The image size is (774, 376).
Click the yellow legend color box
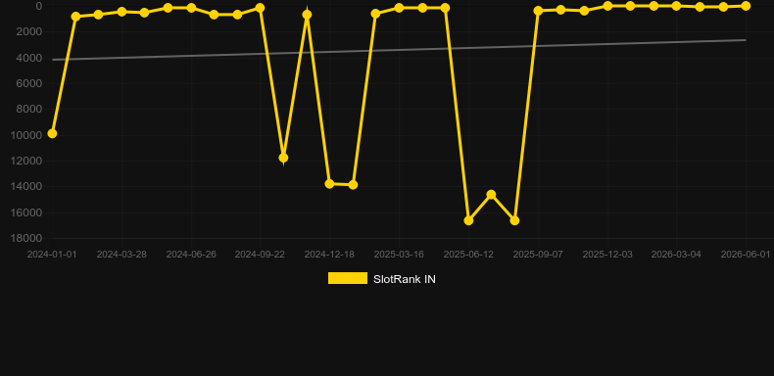point(348,278)
